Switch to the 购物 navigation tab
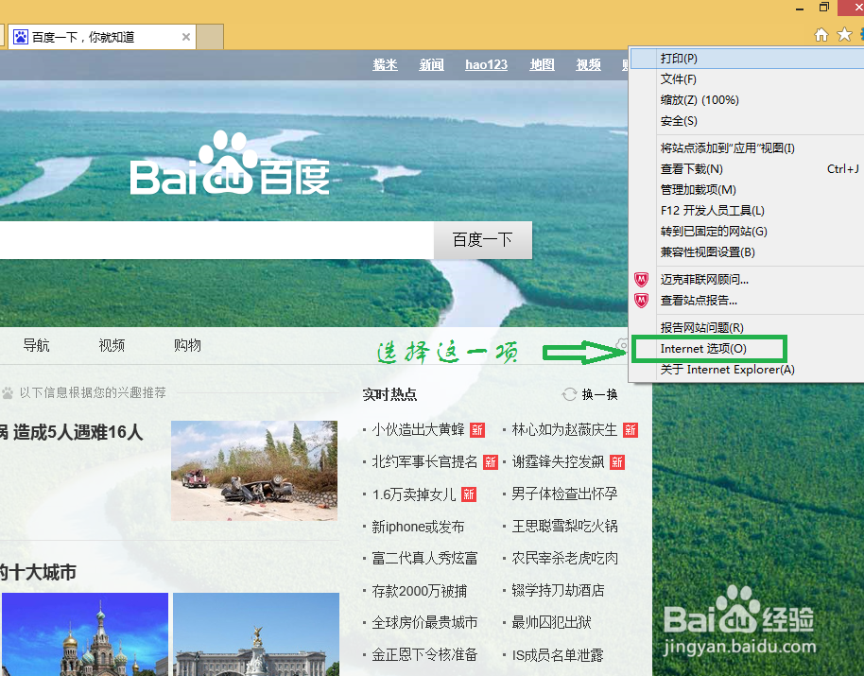Screen dimensions: 864x676 [186, 345]
